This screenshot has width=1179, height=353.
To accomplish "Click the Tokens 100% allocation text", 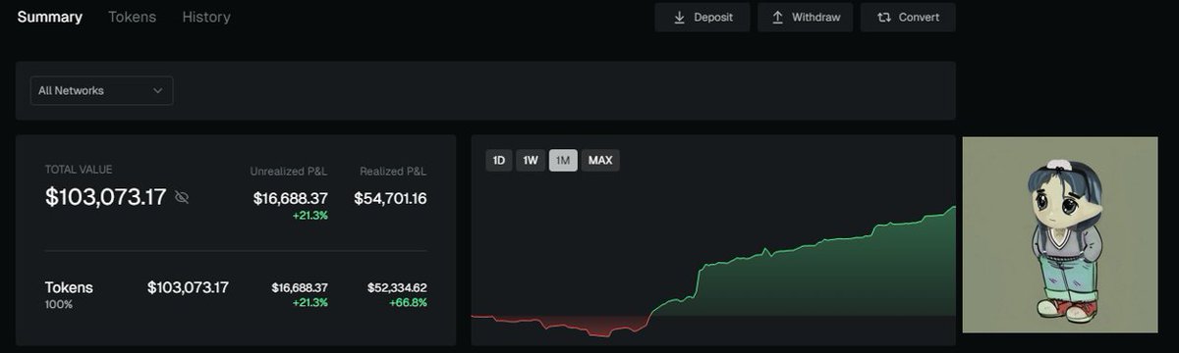I will tap(59, 305).
